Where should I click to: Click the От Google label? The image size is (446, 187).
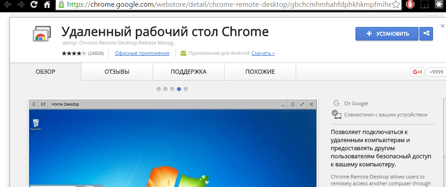[x=356, y=103]
